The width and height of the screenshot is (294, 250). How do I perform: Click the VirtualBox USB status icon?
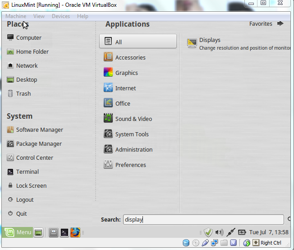pyautogui.click(x=205, y=243)
